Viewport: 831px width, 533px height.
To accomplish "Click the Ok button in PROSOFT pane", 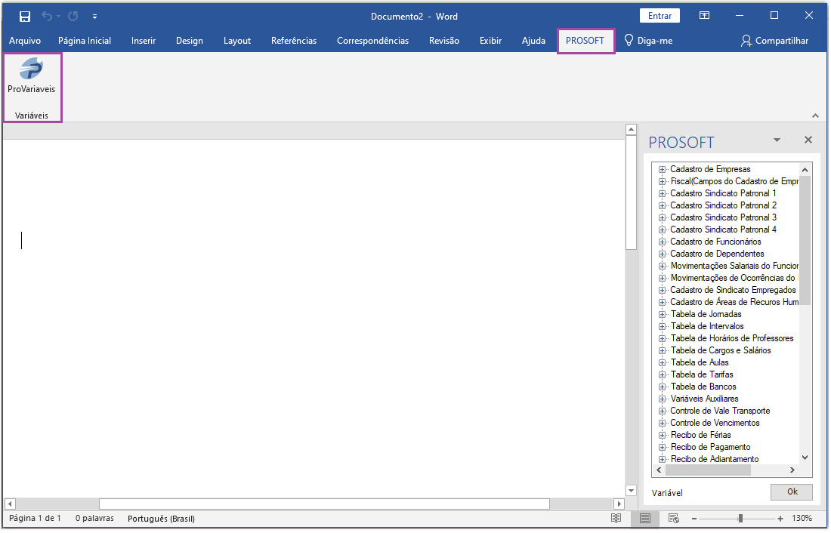I will (792, 492).
